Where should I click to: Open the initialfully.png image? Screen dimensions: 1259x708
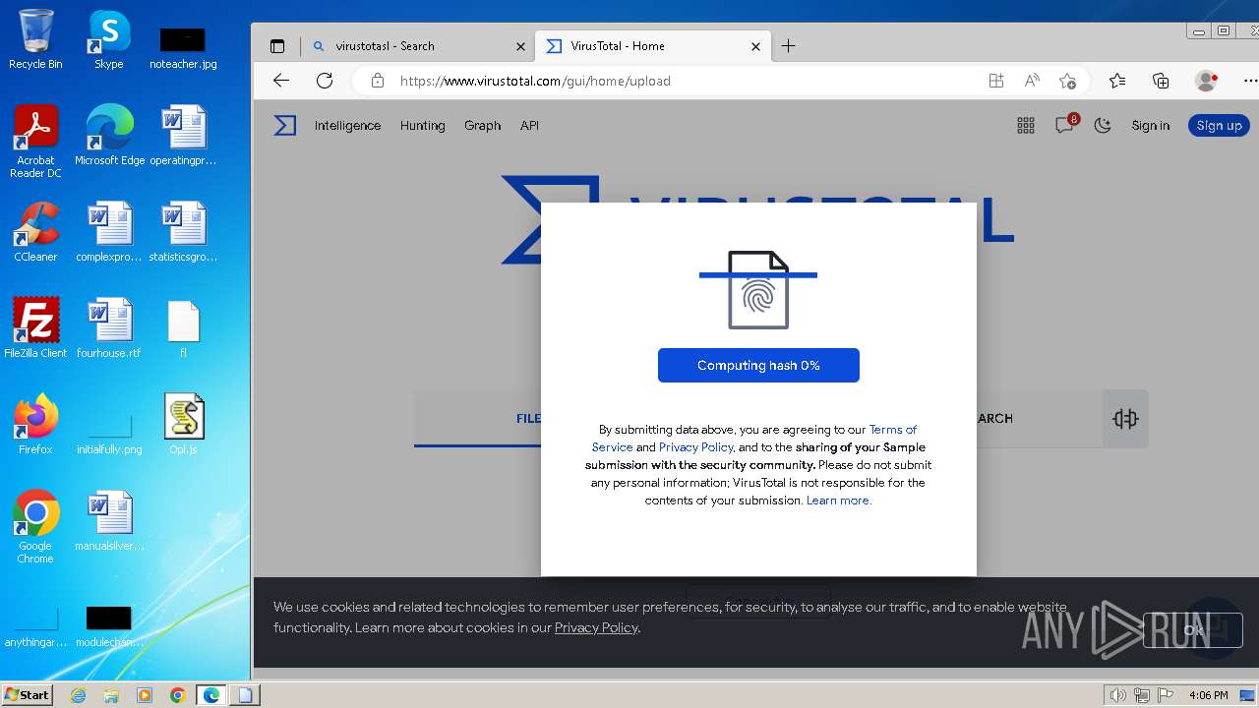click(109, 433)
